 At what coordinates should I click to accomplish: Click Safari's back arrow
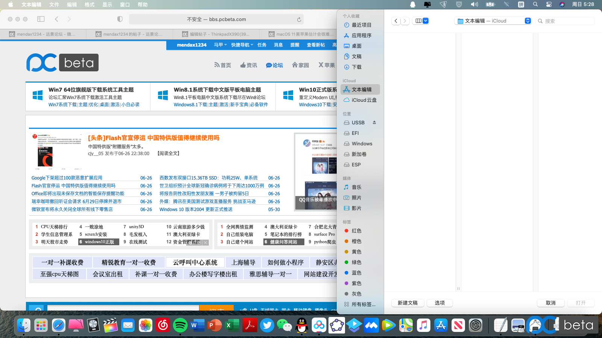point(56,19)
